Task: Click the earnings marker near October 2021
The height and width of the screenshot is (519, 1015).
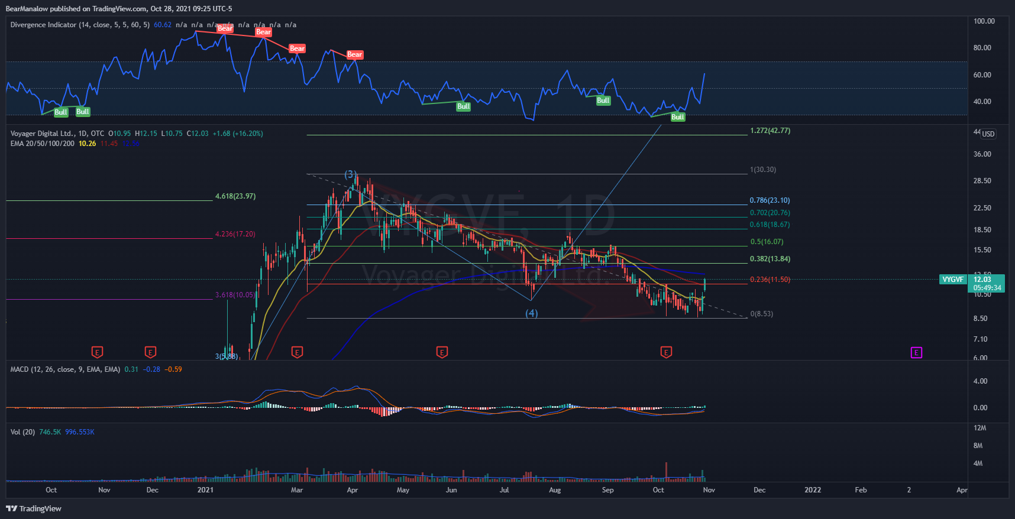Action: click(x=666, y=352)
